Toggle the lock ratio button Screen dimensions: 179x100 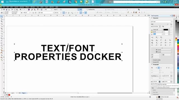click(x=22, y=12)
